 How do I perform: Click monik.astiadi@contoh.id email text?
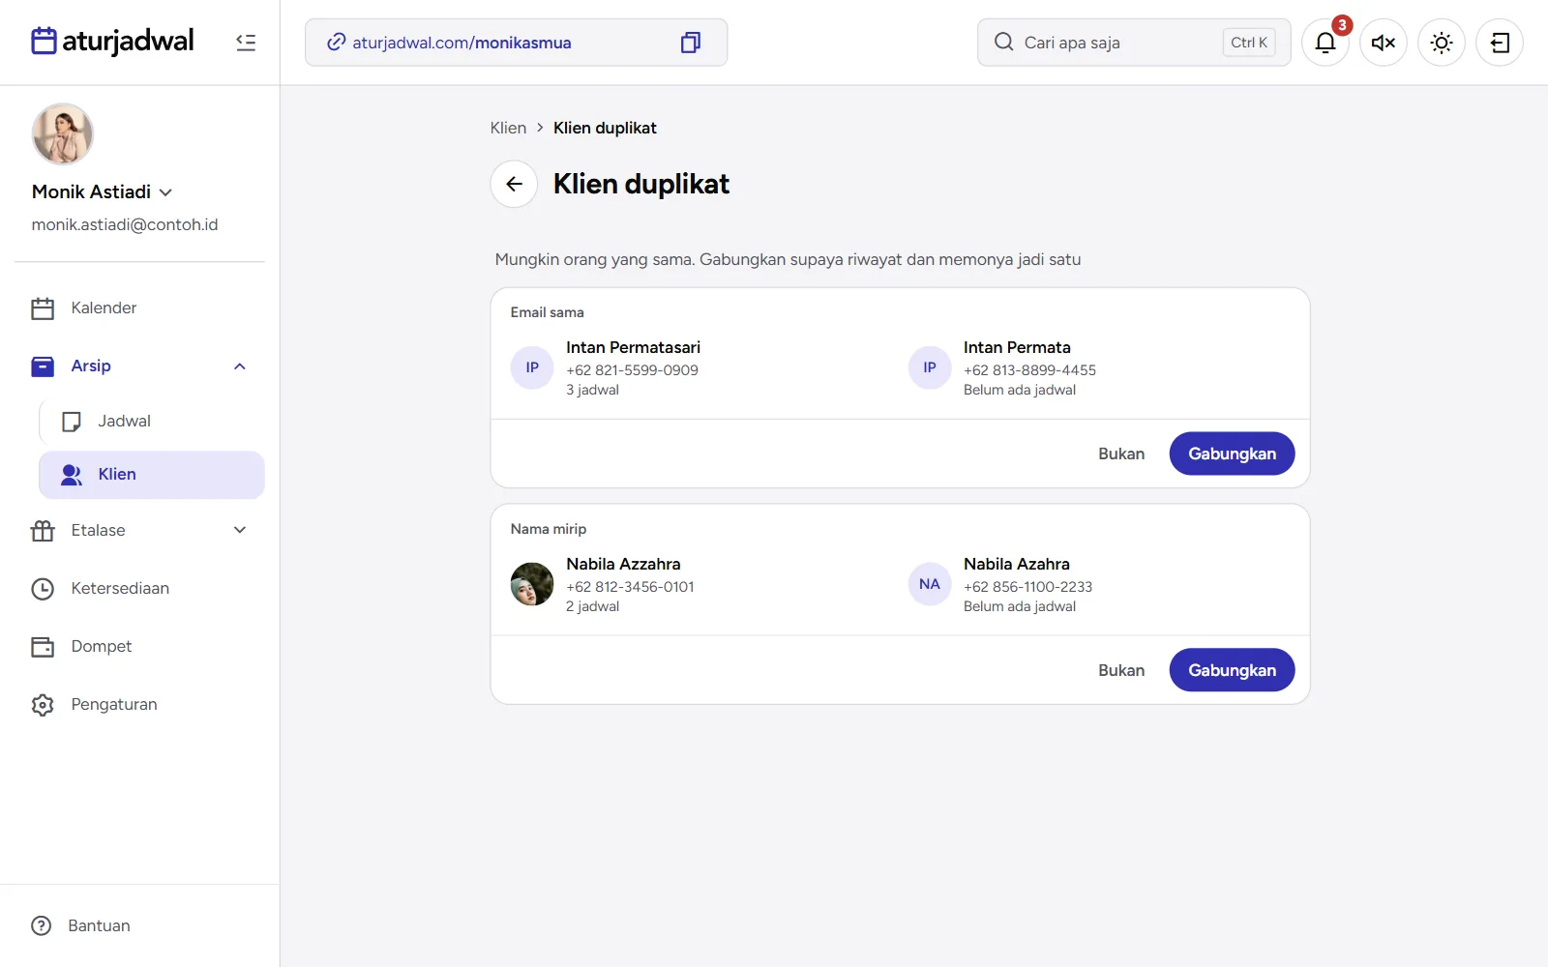[x=125, y=224]
